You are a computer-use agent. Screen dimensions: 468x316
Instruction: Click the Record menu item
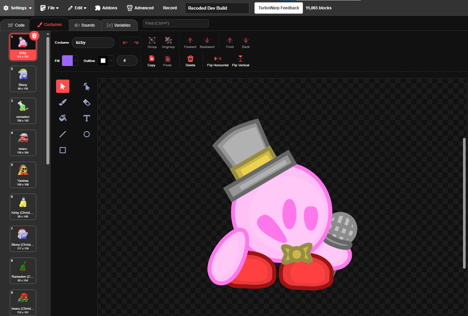click(x=170, y=8)
